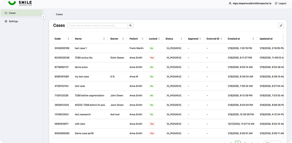This screenshot has height=143, width=292.
Task: Click created date 1/19/2026, 1:30:19 PM
Action: pyautogui.click(x=240, y=48)
